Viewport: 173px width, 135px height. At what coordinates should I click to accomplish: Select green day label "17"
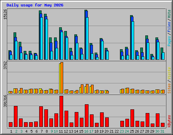point(91,131)
